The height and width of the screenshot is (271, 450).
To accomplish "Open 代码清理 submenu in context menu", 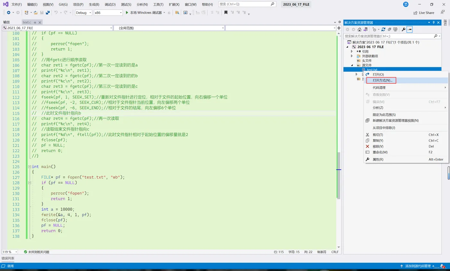I will pyautogui.click(x=407, y=88).
